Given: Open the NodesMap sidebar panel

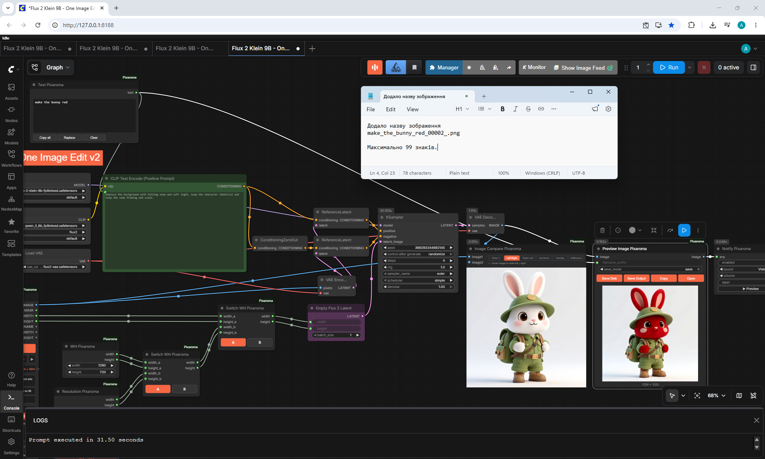Looking at the screenshot, I should pyautogui.click(x=12, y=203).
